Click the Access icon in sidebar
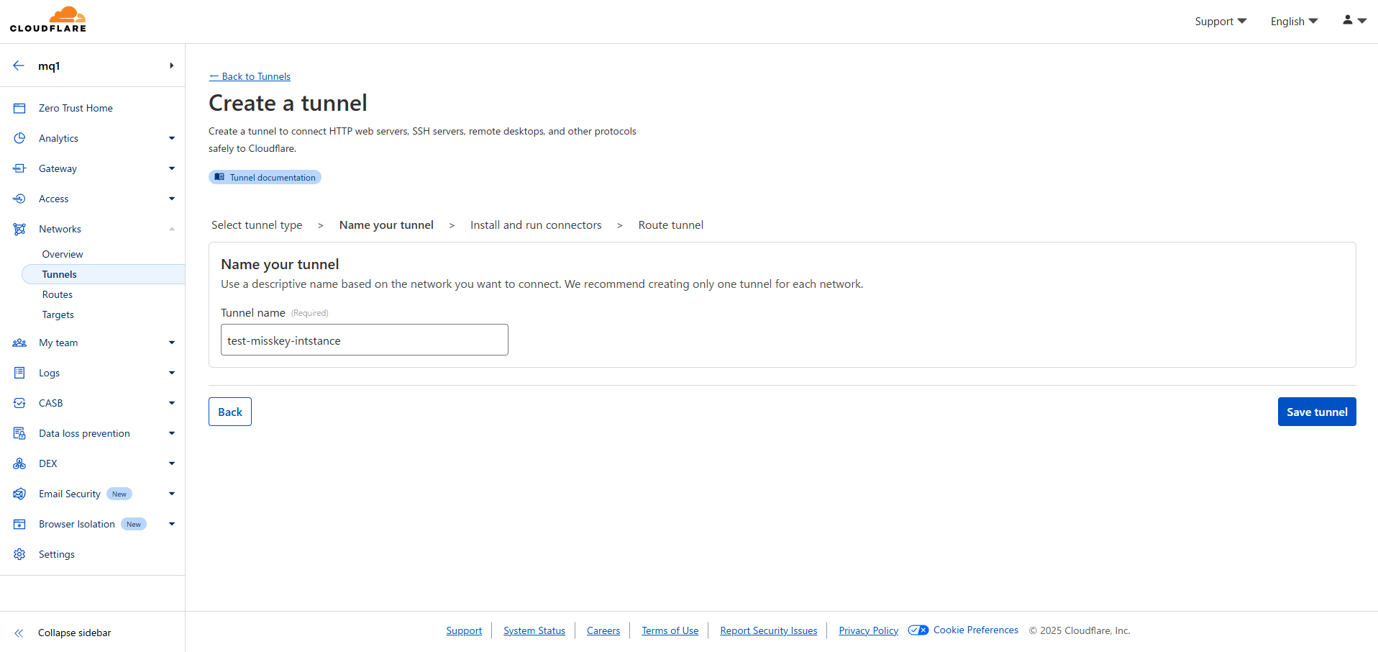 pos(19,199)
